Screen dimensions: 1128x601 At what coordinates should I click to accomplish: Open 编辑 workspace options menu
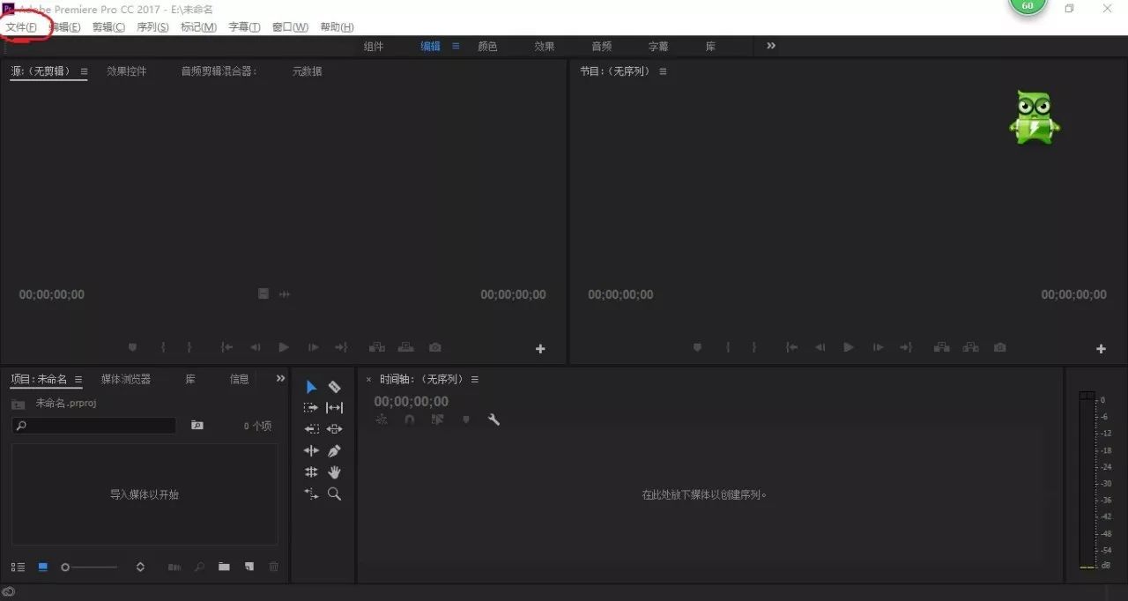(456, 46)
